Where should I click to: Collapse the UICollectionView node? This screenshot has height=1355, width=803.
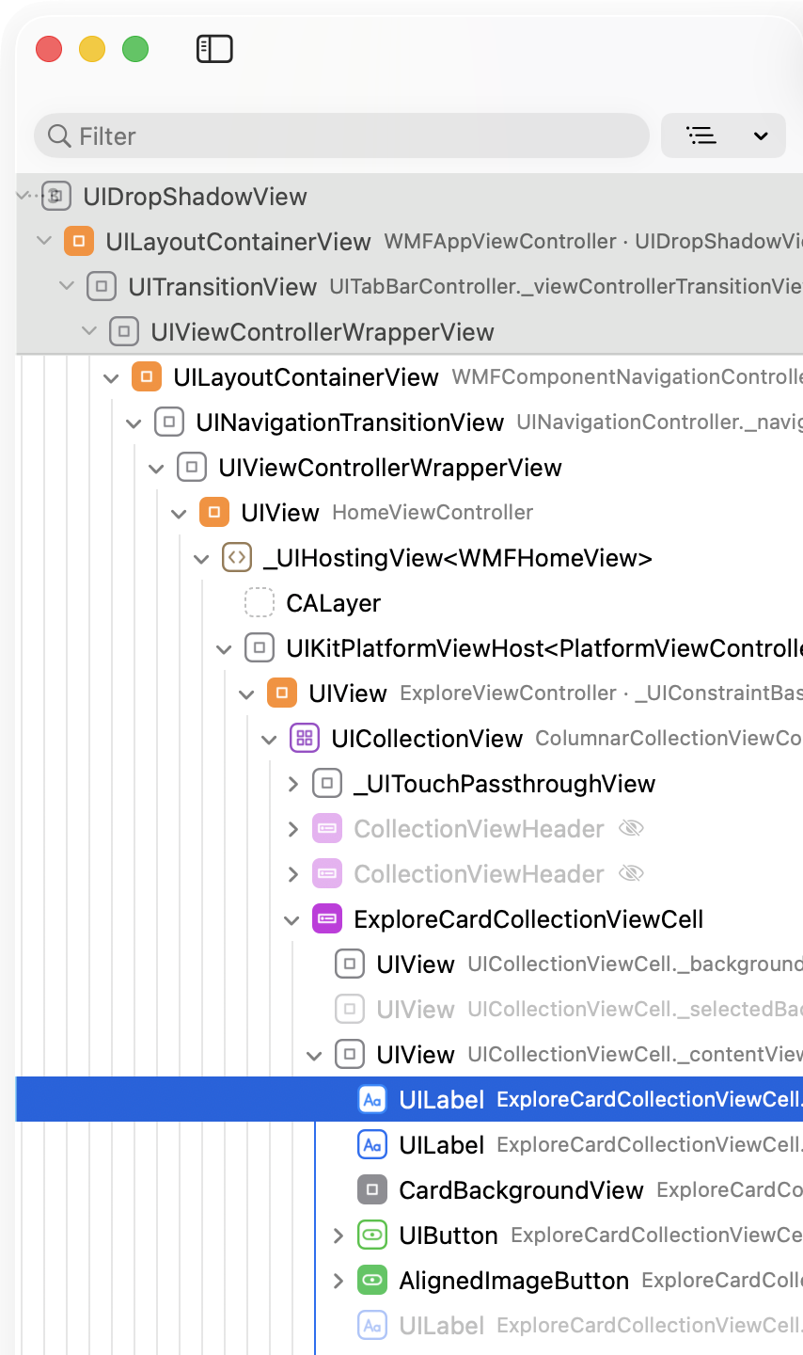coord(269,739)
